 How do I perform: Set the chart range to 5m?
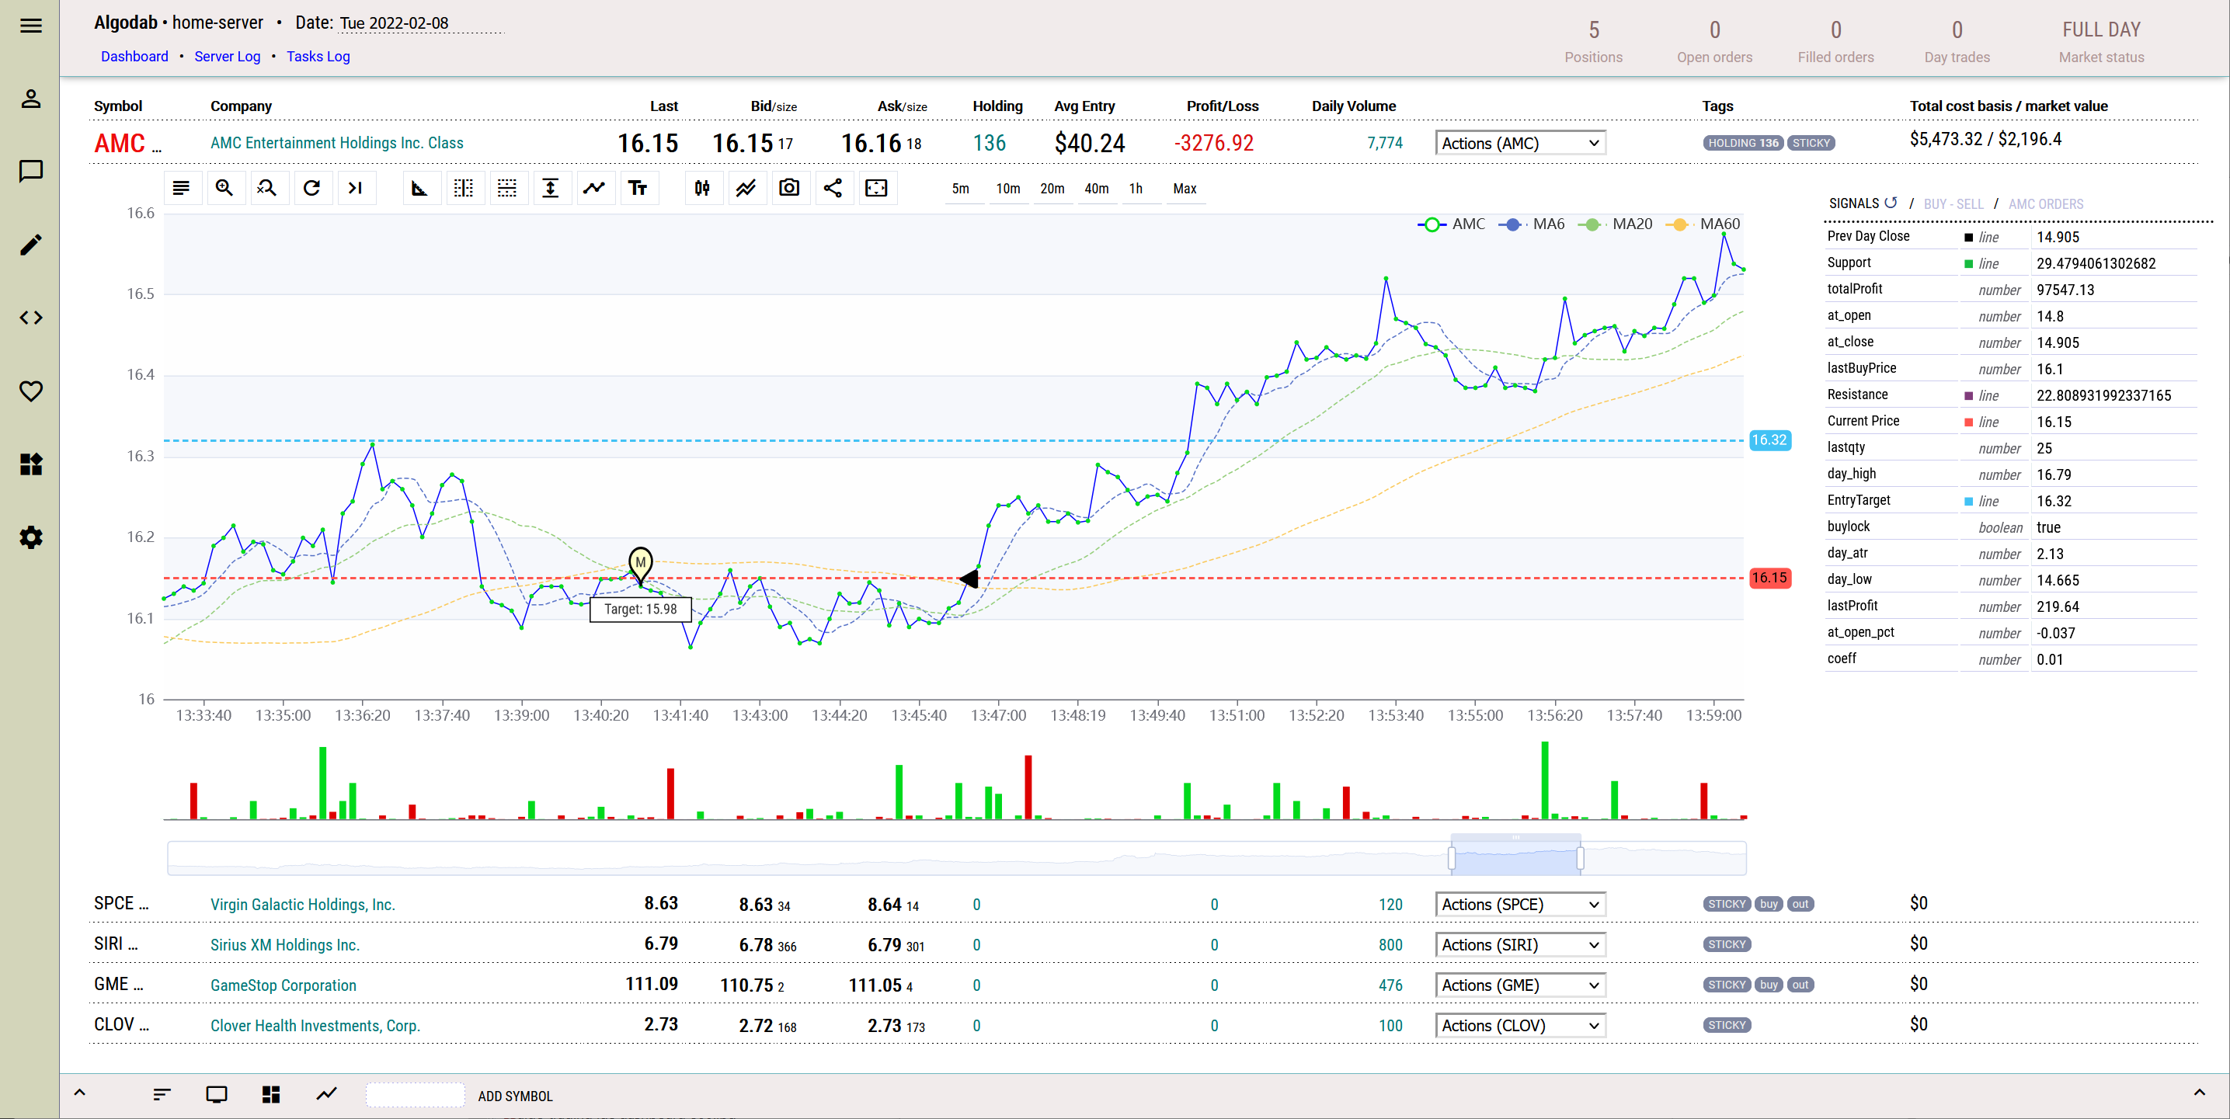coord(961,189)
